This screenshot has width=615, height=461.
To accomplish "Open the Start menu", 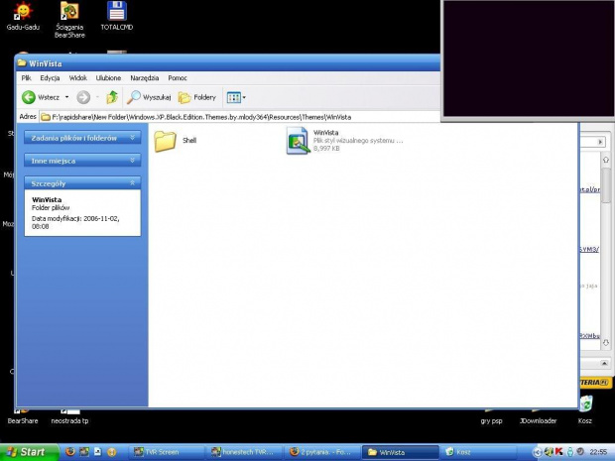I will 30,452.
